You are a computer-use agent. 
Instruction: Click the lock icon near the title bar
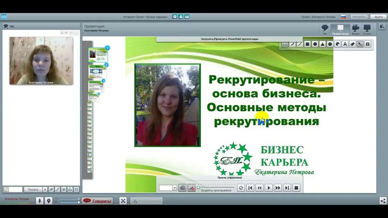(x=181, y=17)
